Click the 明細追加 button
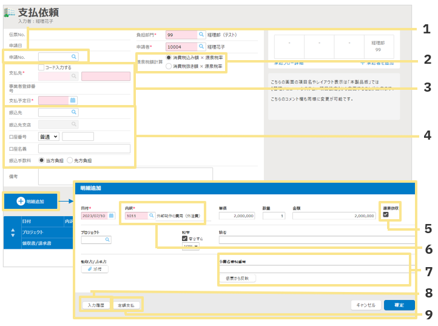This screenshot has width=438, height=326. click(31, 201)
